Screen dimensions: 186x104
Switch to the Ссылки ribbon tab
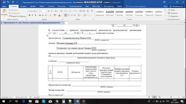tap(51, 6)
